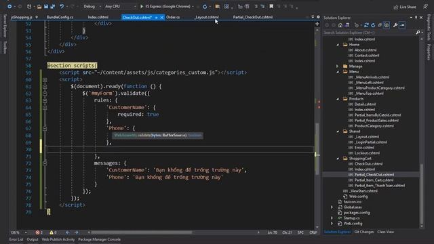The width and height of the screenshot is (434, 244).
Task: Switch to the BundleConfig.cs tab
Action: (60, 17)
